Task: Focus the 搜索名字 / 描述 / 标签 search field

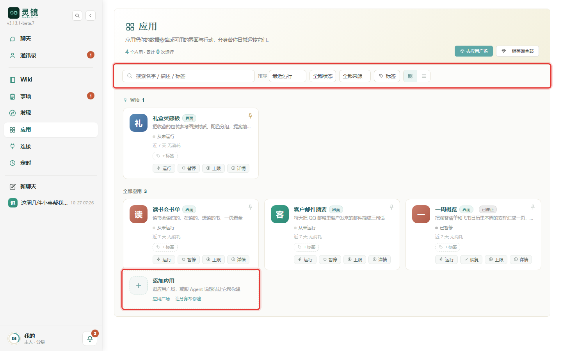Action: click(189, 76)
